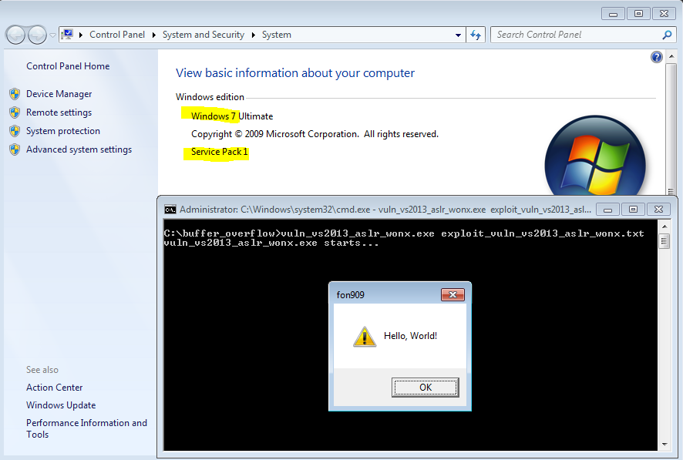Maximize the cmd.exe Administrator window
Image resolution: width=683 pixels, height=460 pixels.
634,210
